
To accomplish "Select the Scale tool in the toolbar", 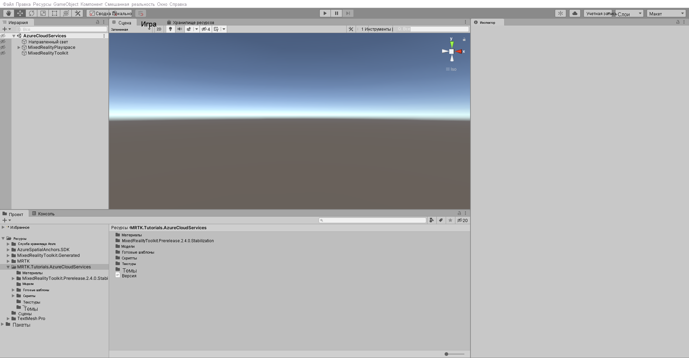I will (x=43, y=13).
